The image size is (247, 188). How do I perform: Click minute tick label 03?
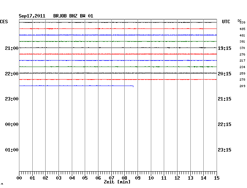coord(59,178)
